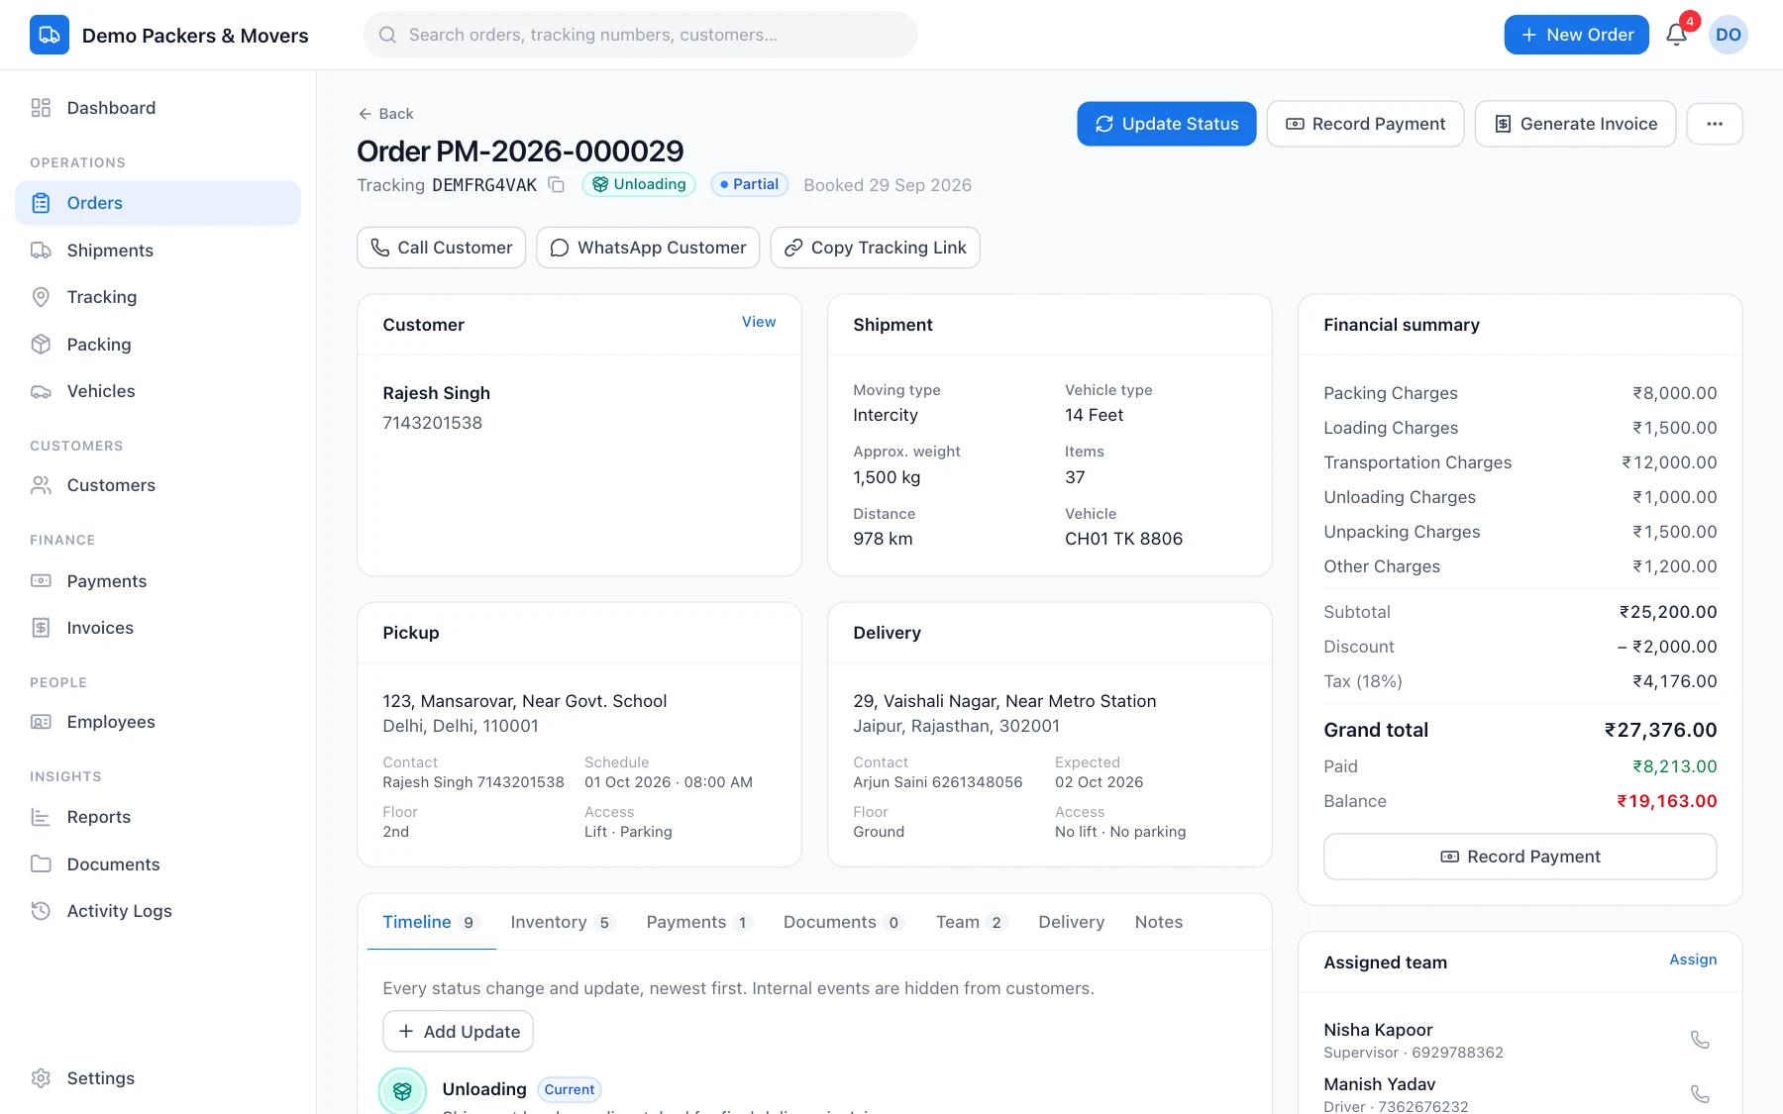Open Invoices in the sidebar

click(157, 628)
